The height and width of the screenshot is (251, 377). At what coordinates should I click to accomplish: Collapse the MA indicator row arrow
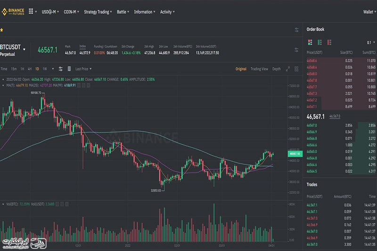point(3,85)
